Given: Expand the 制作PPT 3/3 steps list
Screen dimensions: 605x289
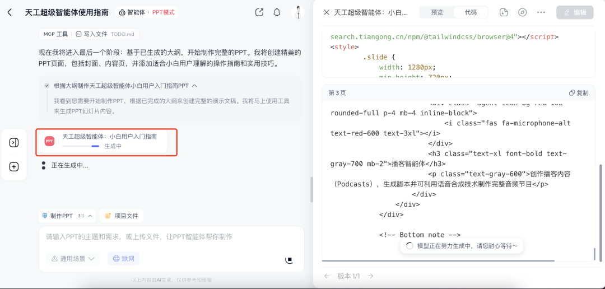Looking at the screenshot, I should pyautogui.click(x=67, y=216).
